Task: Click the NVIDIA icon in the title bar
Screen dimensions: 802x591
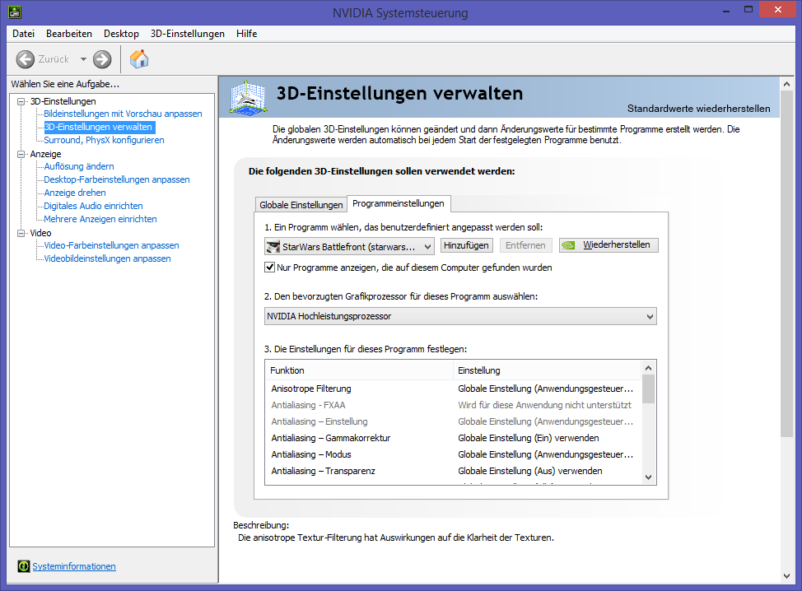Action: pos(14,12)
